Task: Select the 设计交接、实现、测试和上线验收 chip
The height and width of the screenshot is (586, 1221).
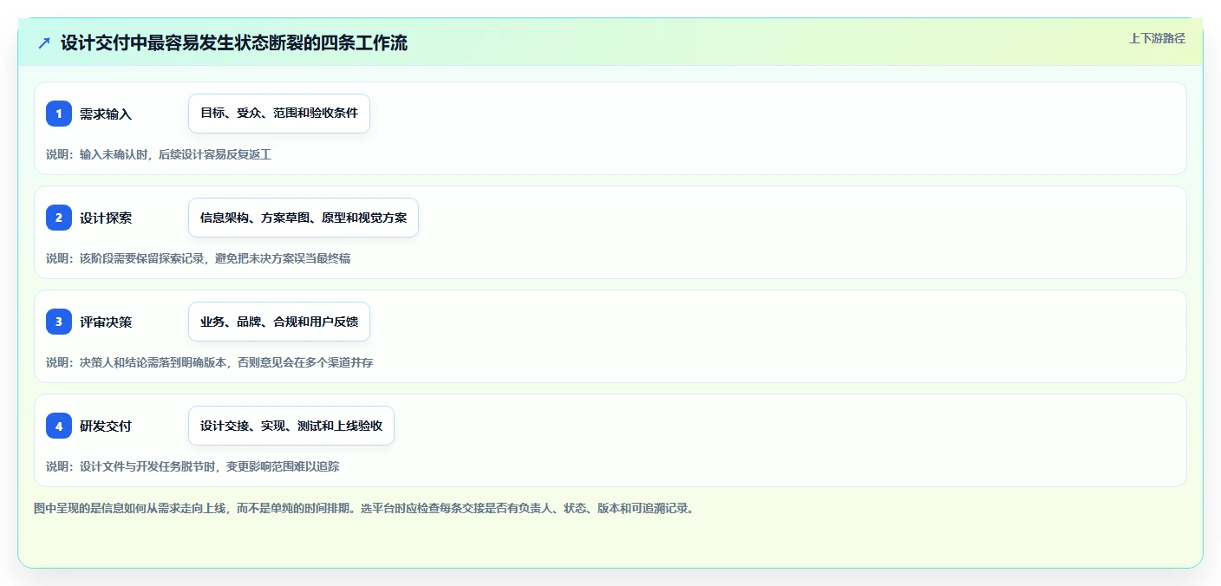Action: 291,426
